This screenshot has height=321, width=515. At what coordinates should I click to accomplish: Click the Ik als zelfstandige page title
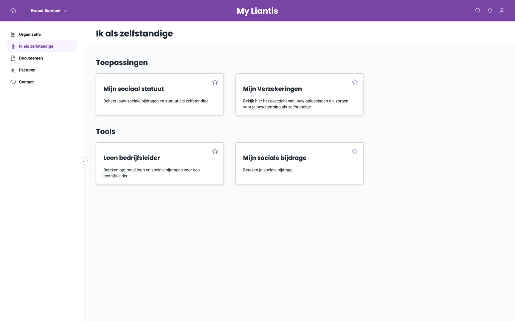pos(134,34)
